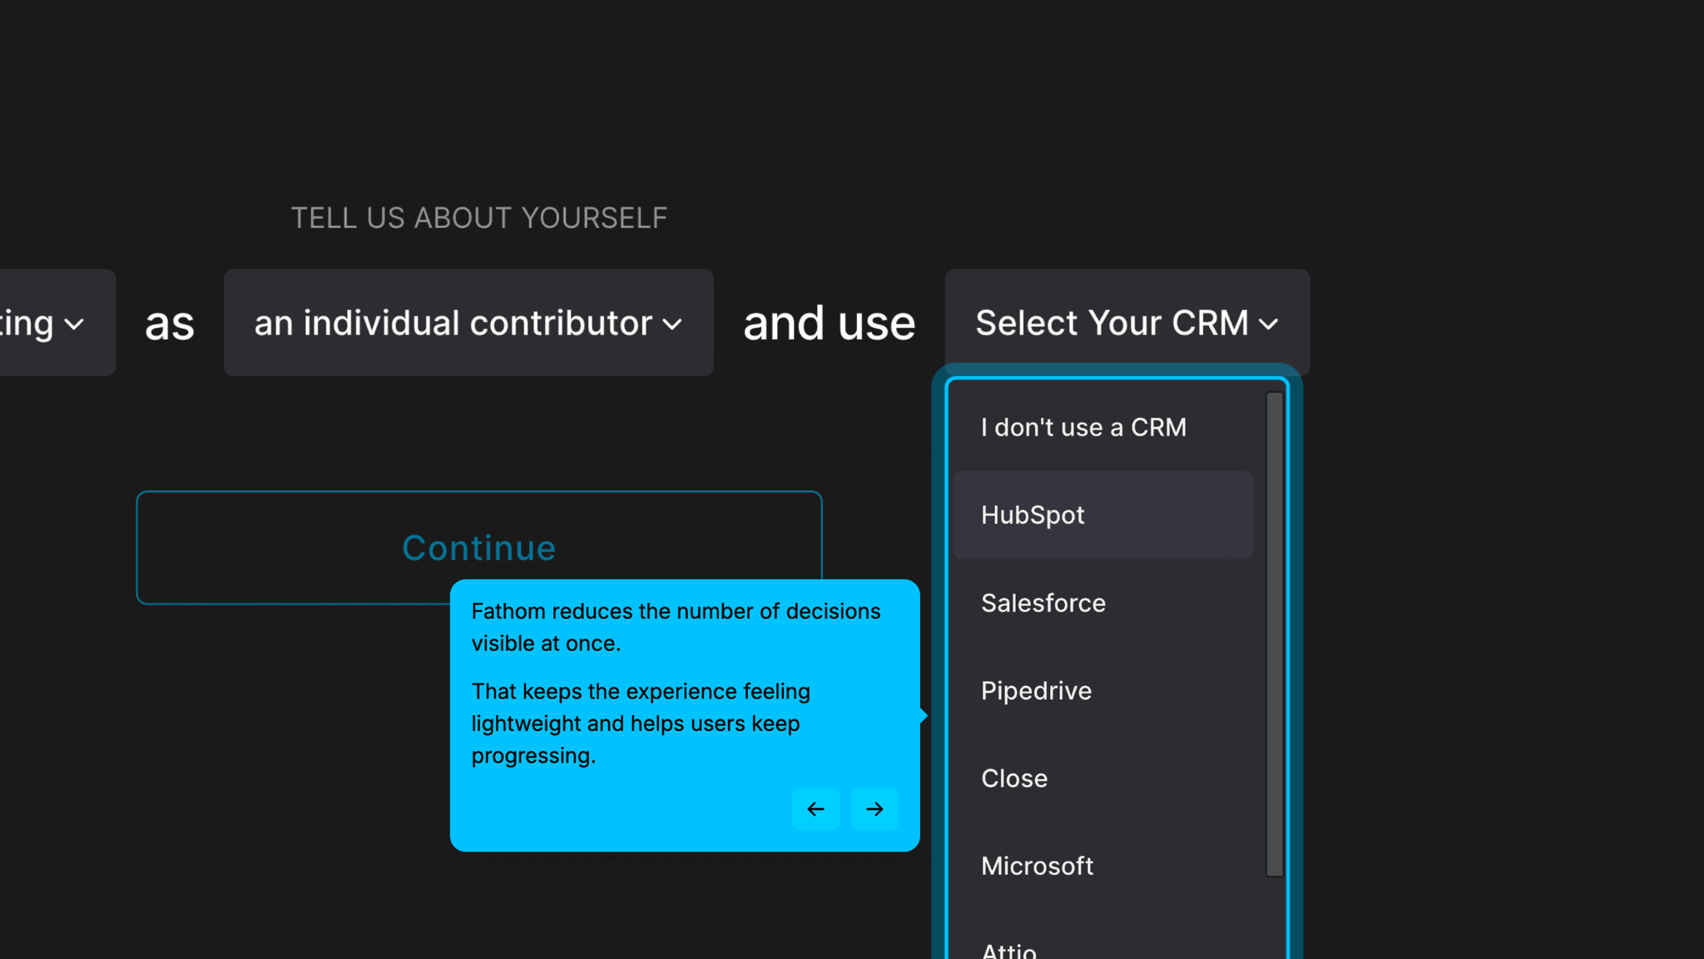Click the 'and use' text
Viewport: 1704px width, 959px height.
(x=829, y=323)
